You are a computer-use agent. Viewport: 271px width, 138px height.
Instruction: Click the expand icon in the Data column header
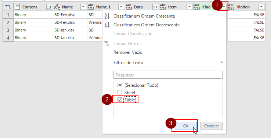[155, 7]
